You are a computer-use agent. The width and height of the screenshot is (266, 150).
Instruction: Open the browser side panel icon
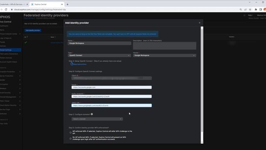pyautogui.click(x=261, y=10)
